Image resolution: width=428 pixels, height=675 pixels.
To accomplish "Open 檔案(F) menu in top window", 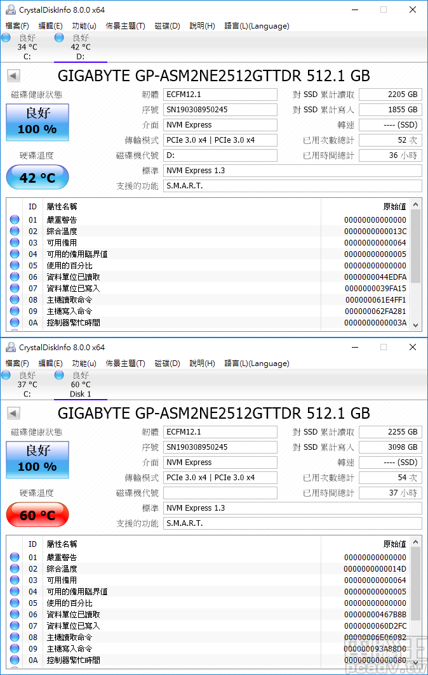I will point(17,26).
